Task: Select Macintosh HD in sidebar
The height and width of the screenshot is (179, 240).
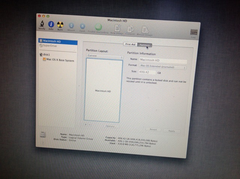Action: tap(58, 41)
